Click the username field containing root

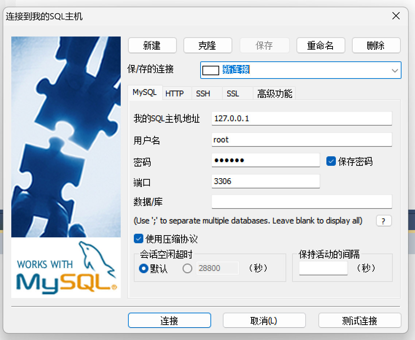(x=302, y=140)
